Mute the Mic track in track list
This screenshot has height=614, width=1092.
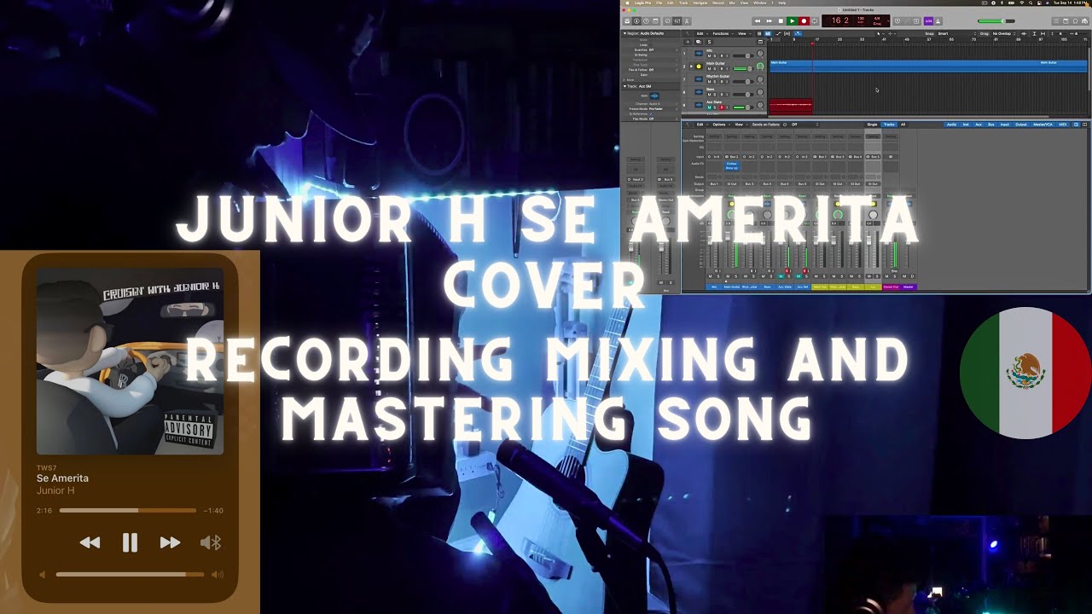(709, 56)
